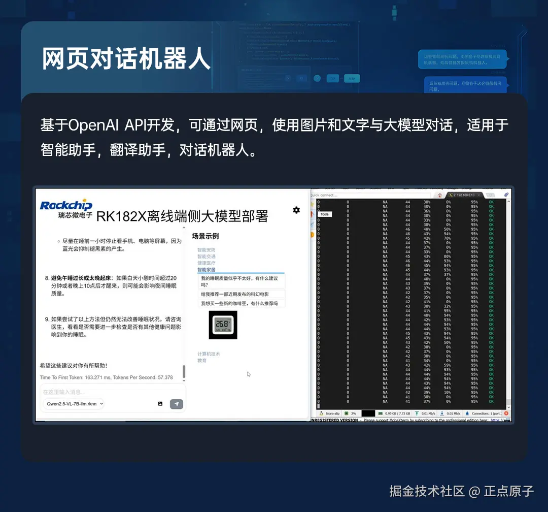548x512 pixels.
Task: Focus the message input field
Action: point(112,392)
